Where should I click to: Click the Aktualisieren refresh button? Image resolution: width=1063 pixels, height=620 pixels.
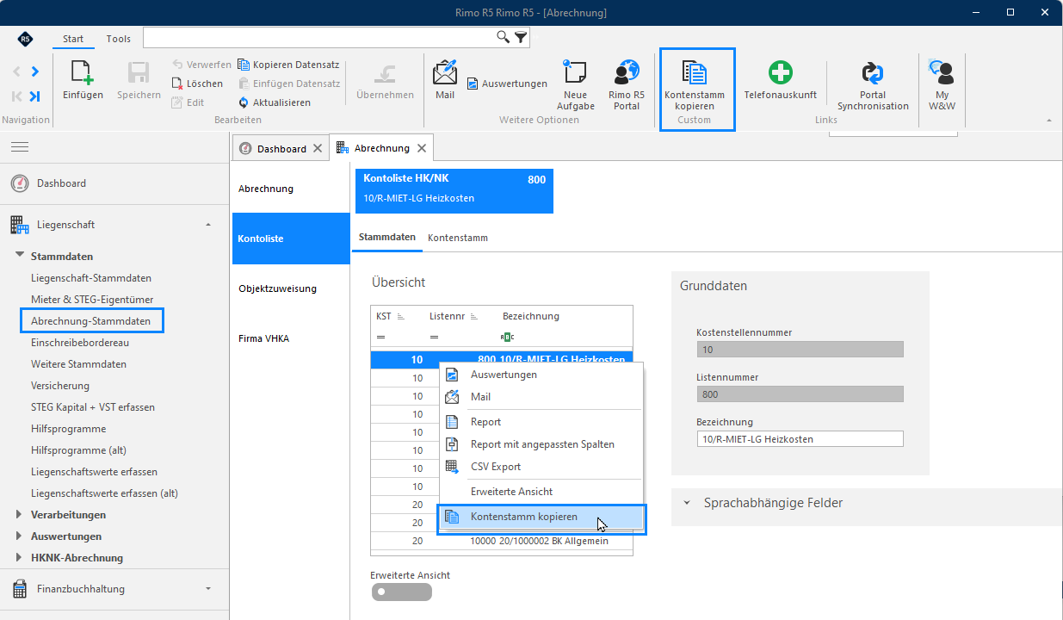coord(274,102)
